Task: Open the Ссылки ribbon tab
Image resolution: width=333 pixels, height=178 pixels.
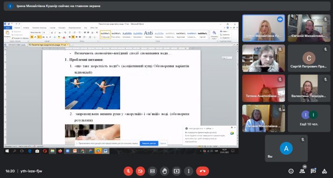Action: tap(52, 28)
